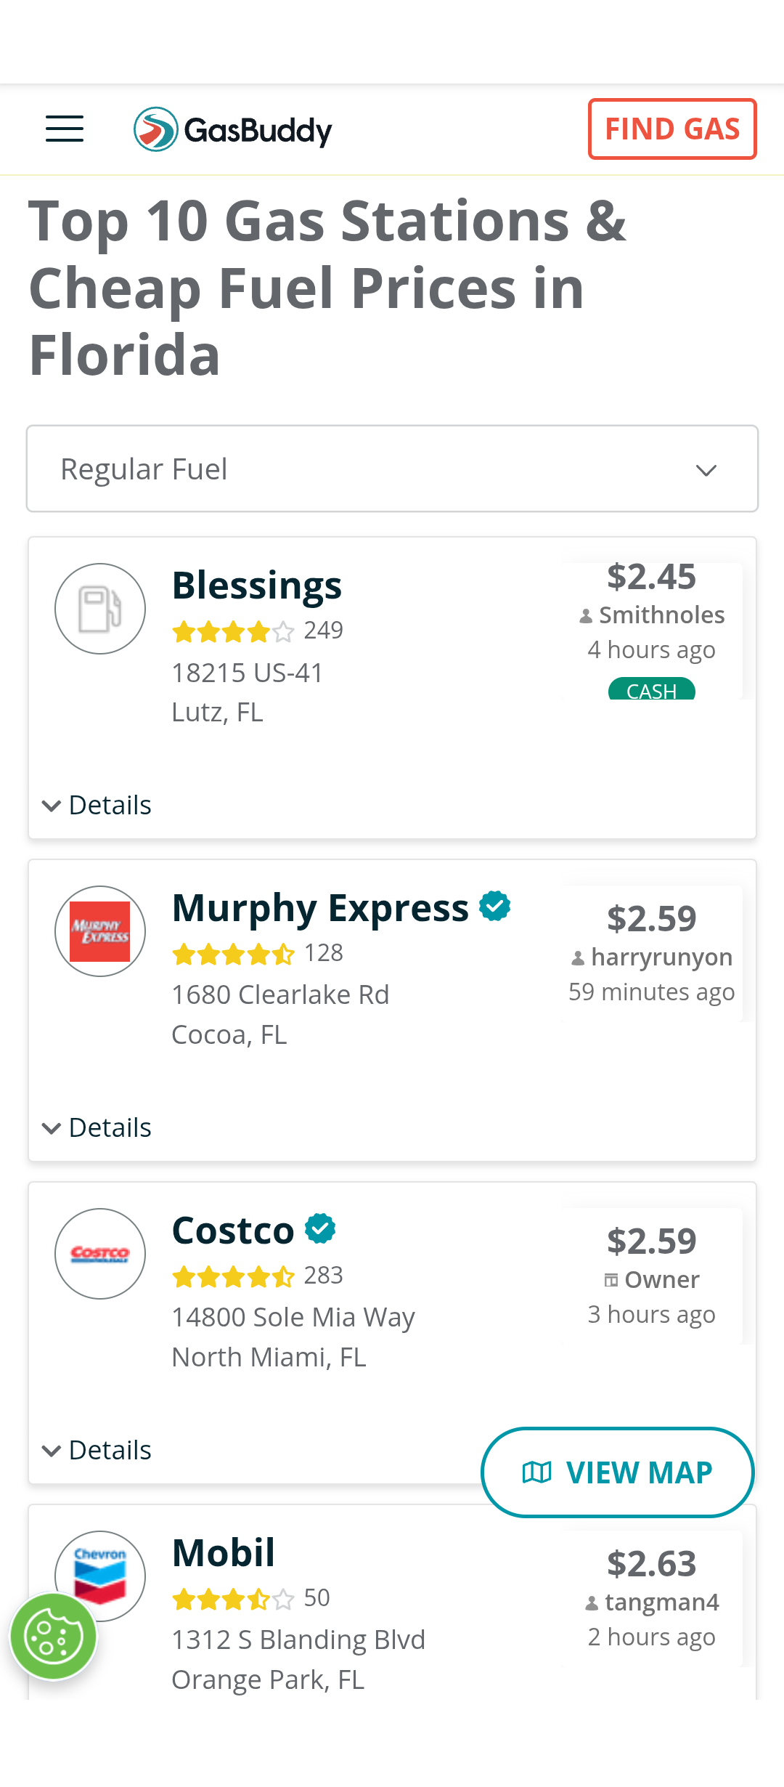Screen dimensions: 784x1787
Task: Click the Murphy Express logo icon
Action: (100, 931)
